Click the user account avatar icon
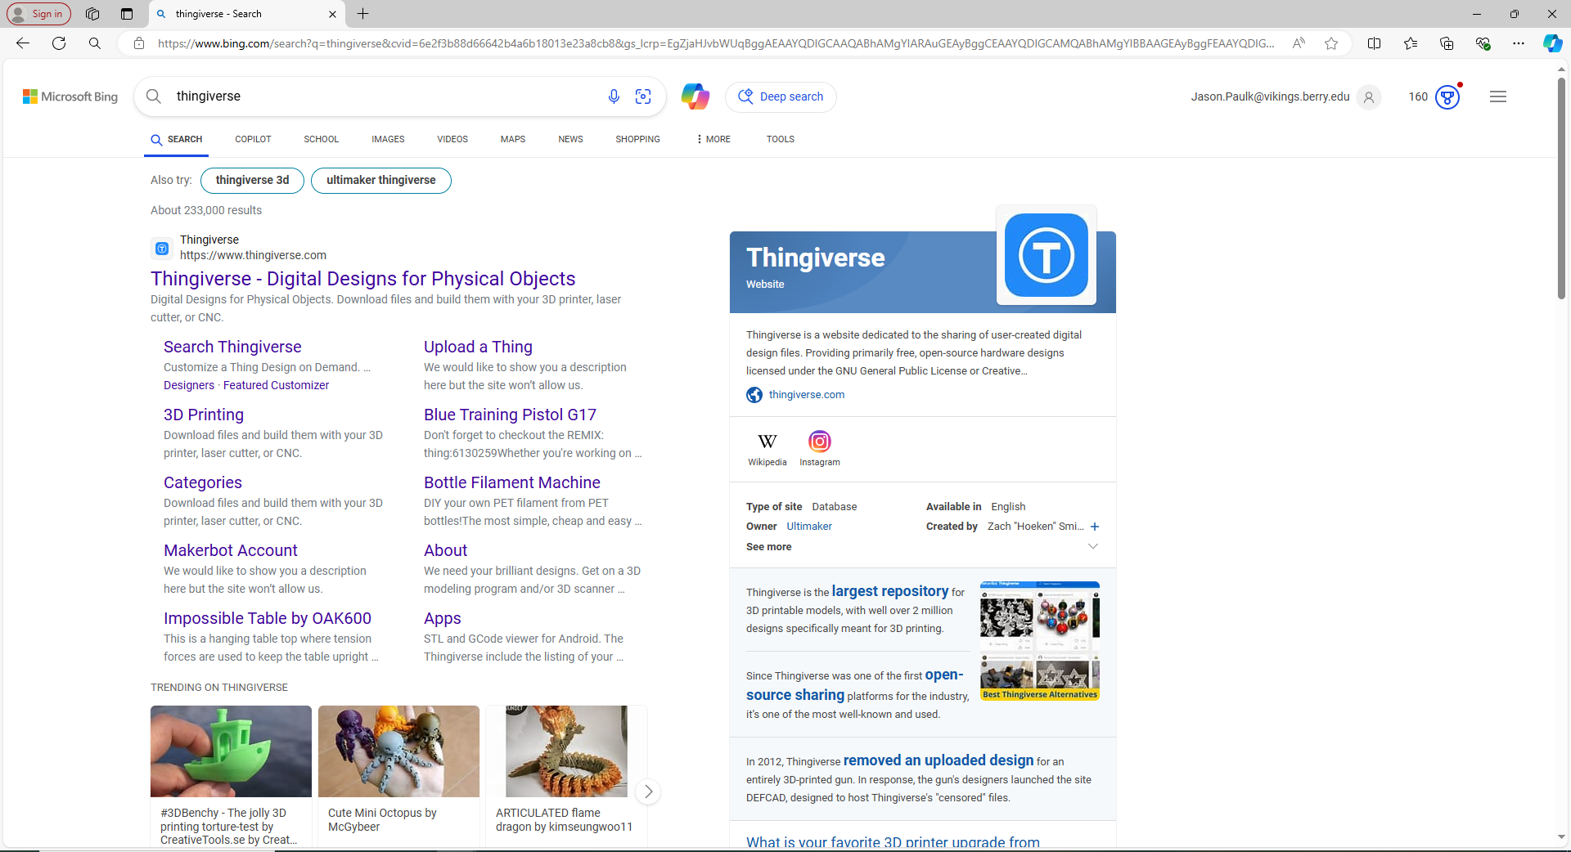This screenshot has width=1571, height=852. pos(1369,96)
